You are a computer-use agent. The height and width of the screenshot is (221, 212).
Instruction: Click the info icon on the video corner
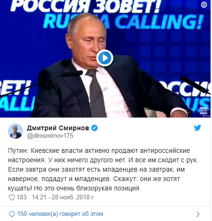point(204,5)
